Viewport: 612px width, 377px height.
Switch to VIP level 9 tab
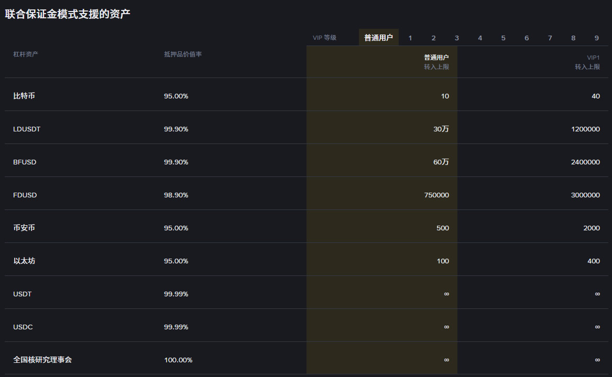596,38
